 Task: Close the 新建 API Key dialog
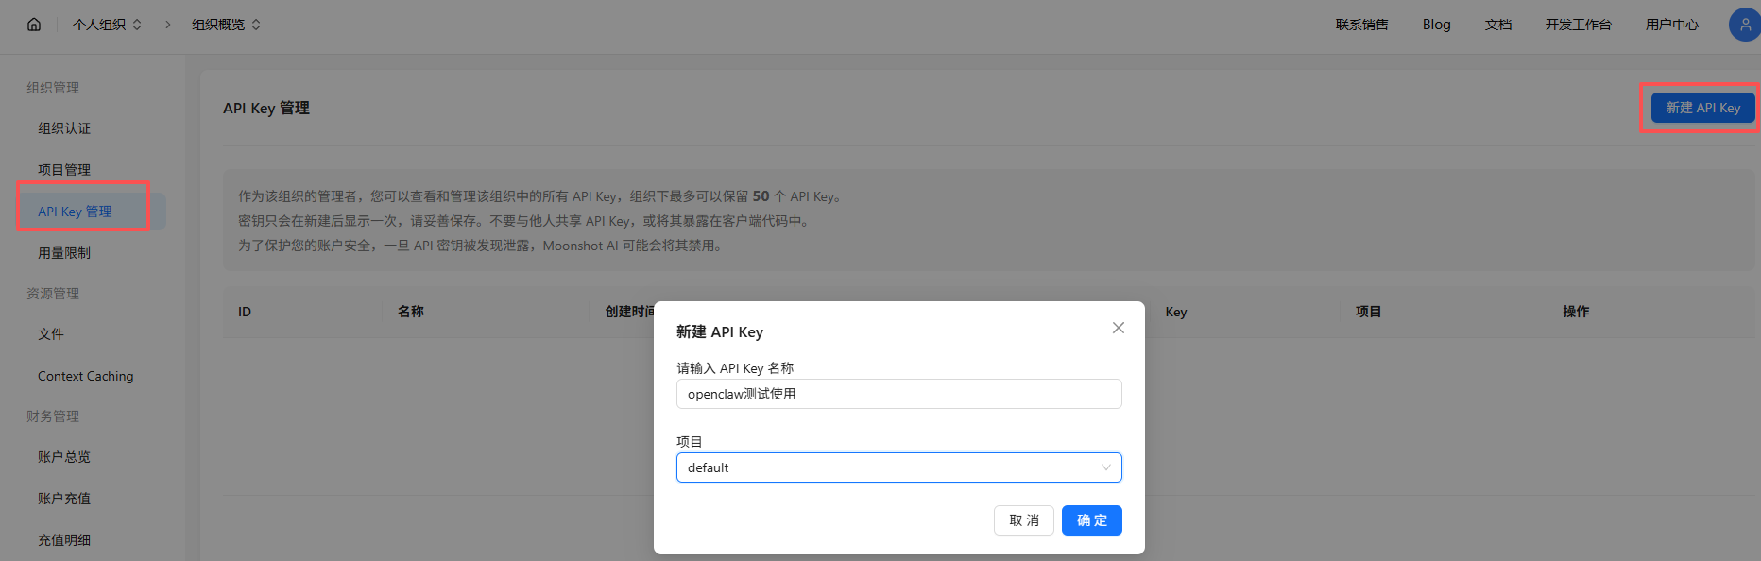tap(1119, 328)
